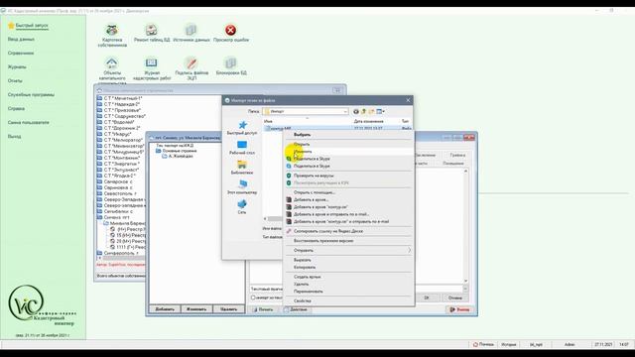
Task: Open Служебные программы sidebar item
Action: tap(31, 95)
